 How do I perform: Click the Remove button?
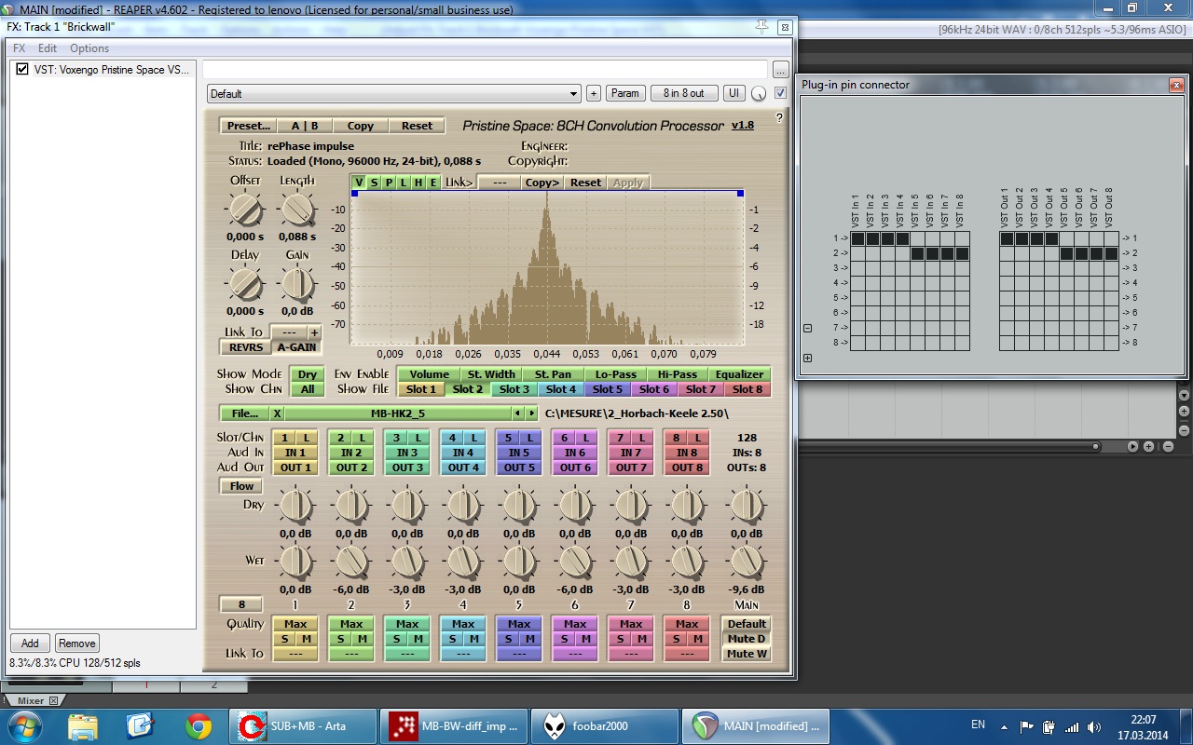pyautogui.click(x=76, y=643)
